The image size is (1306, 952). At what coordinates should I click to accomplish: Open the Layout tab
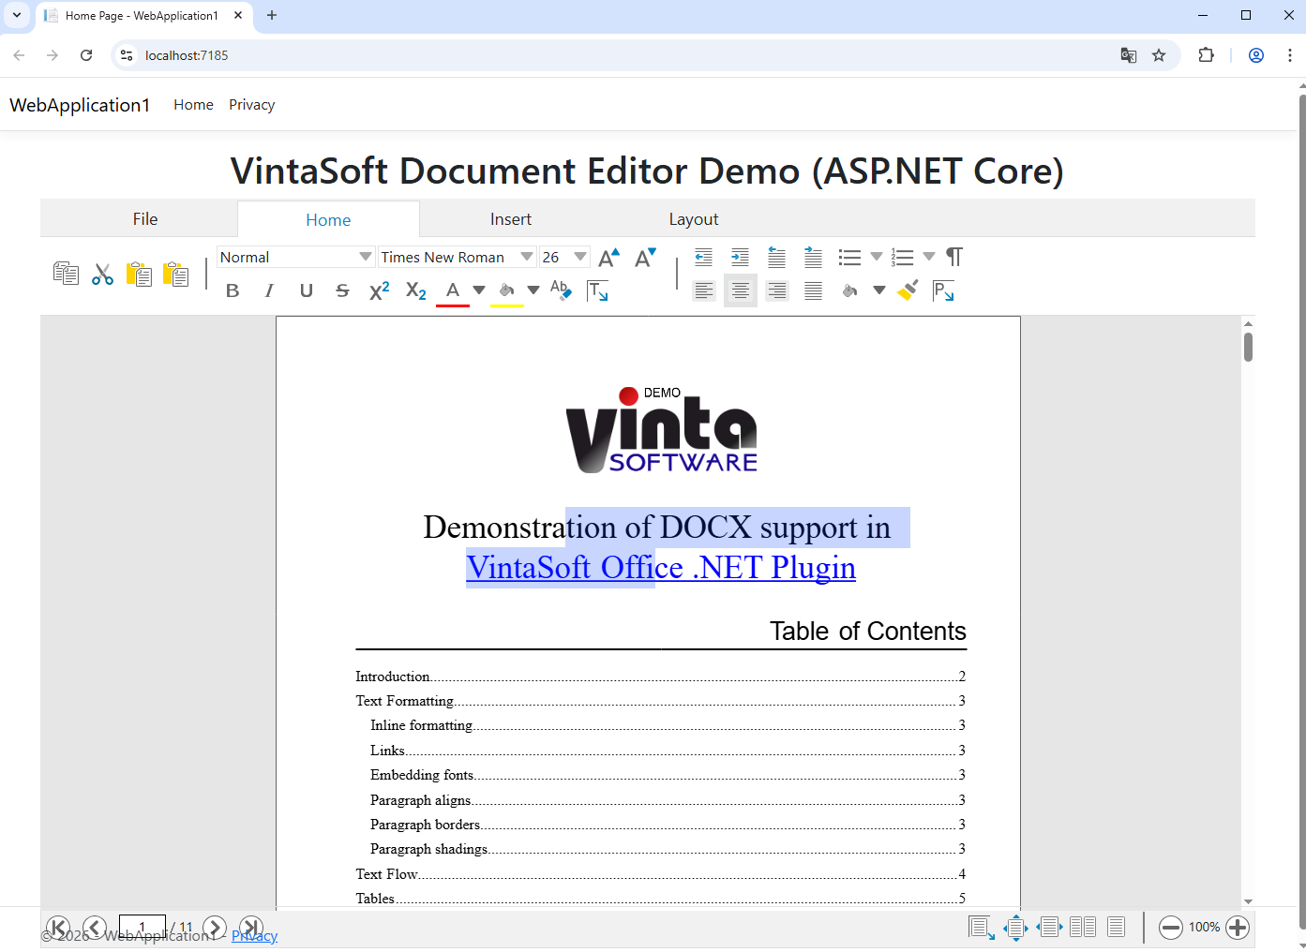click(x=693, y=219)
